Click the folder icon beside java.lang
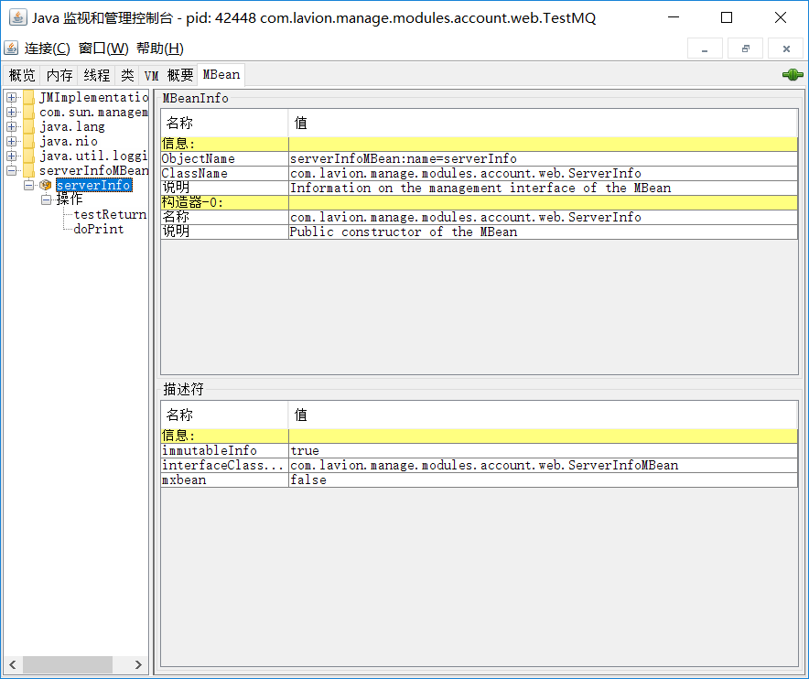Image resolution: width=809 pixels, height=679 pixels. tap(29, 125)
